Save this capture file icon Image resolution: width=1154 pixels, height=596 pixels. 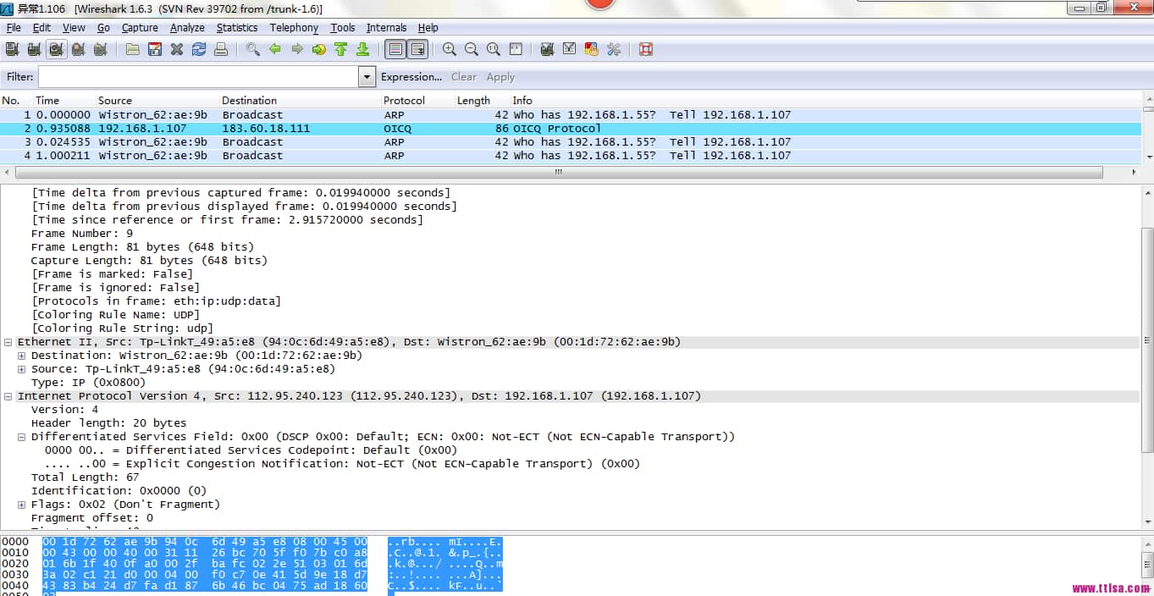click(155, 49)
